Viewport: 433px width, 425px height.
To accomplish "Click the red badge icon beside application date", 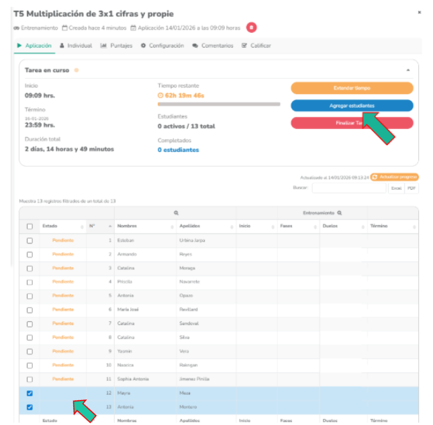I will [x=251, y=28].
